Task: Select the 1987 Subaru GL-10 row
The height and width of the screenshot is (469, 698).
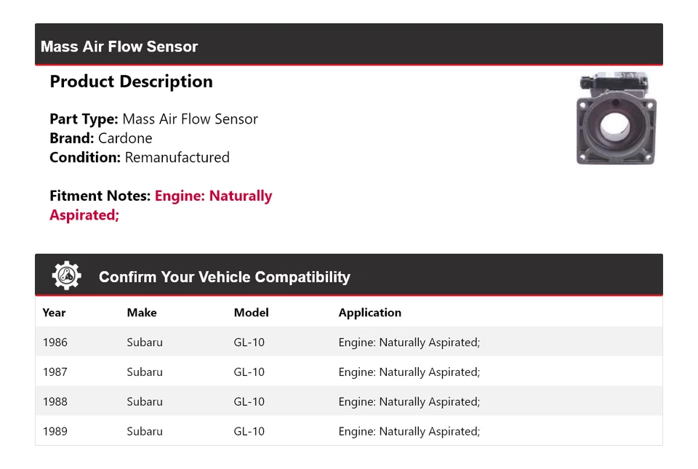Action: point(348,372)
